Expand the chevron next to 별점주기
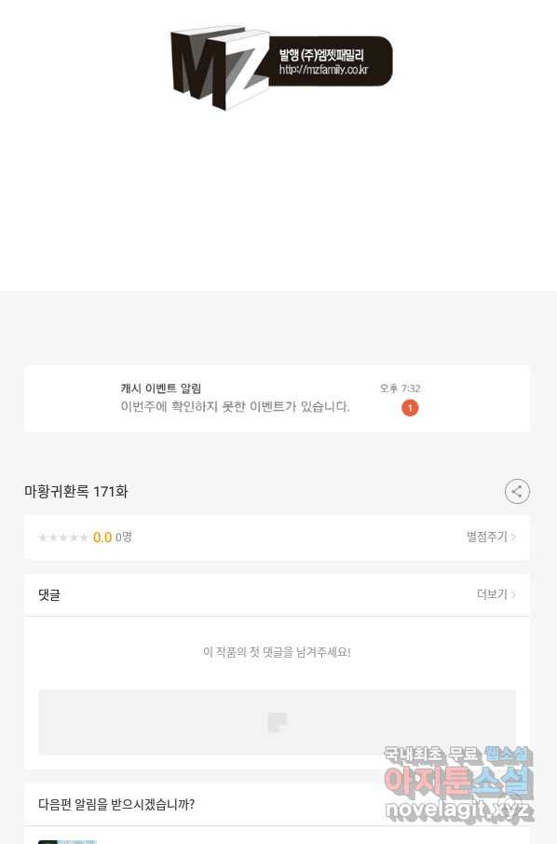Screen dimensions: 557x844 [x=513, y=538]
